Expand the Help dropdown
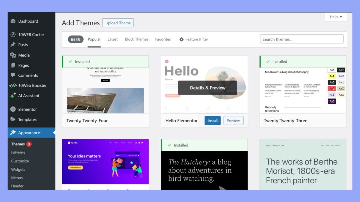Screen dimensions: 360x202 pos(336,17)
